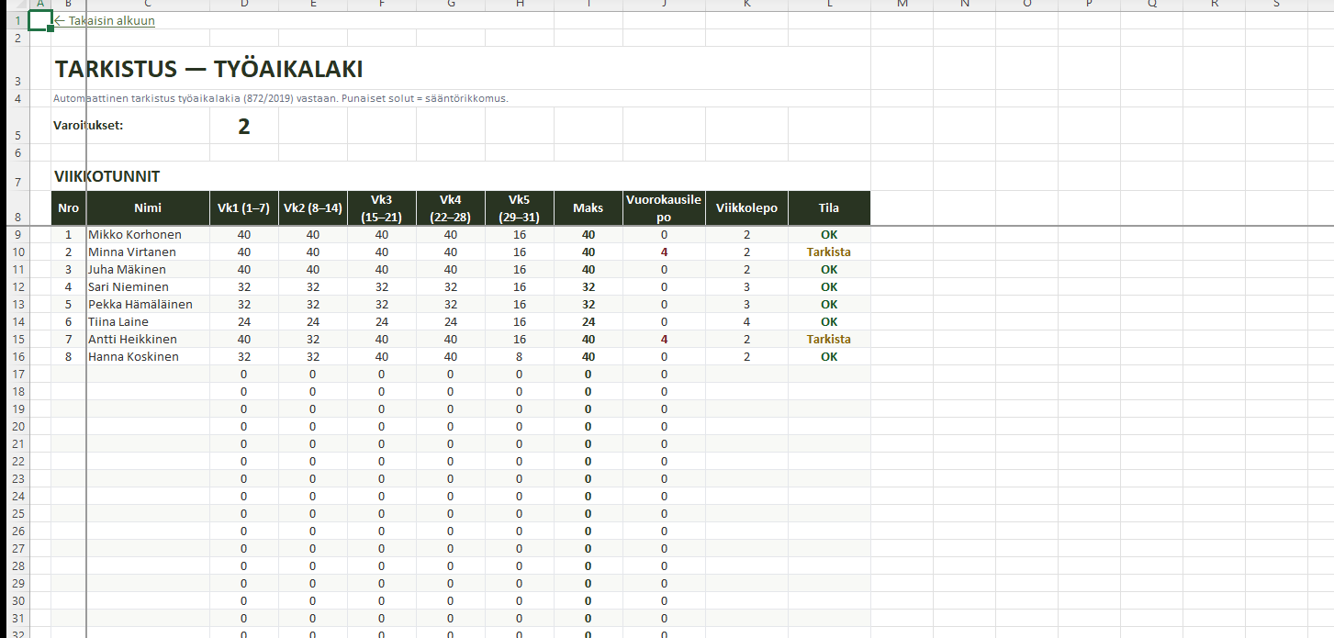Select the name cell 'Mikko Korhonen'
This screenshot has height=638, width=1334.
click(x=135, y=235)
